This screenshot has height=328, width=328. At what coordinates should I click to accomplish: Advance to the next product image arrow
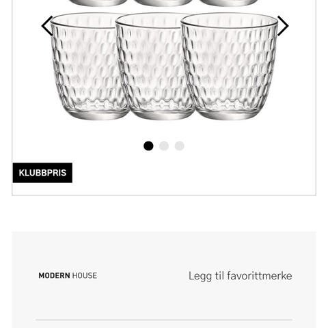[283, 26]
